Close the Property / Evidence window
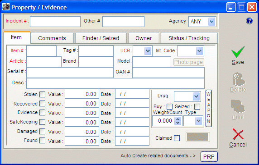Viewport: 259px width, 165px height. (x=252, y=7)
